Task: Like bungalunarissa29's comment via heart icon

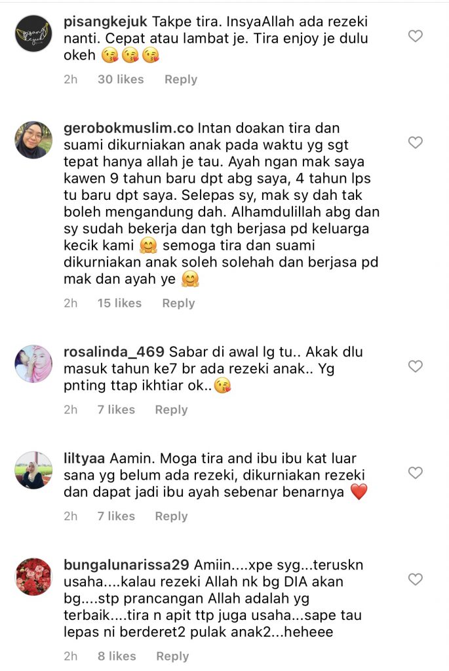Action: pyautogui.click(x=415, y=579)
